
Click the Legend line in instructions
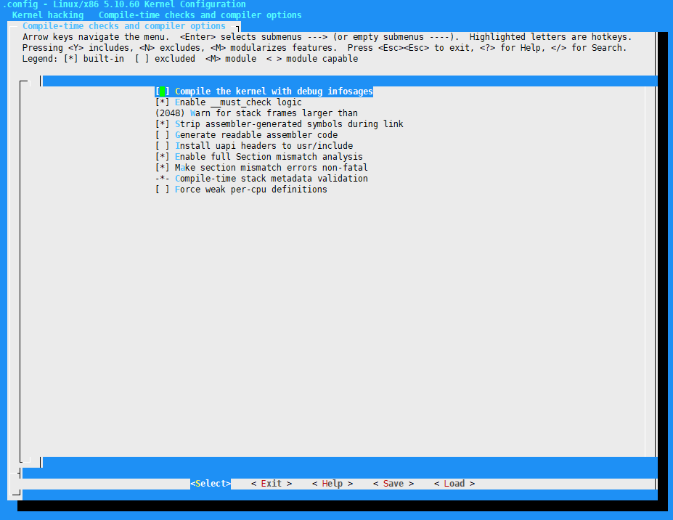[x=190, y=59]
